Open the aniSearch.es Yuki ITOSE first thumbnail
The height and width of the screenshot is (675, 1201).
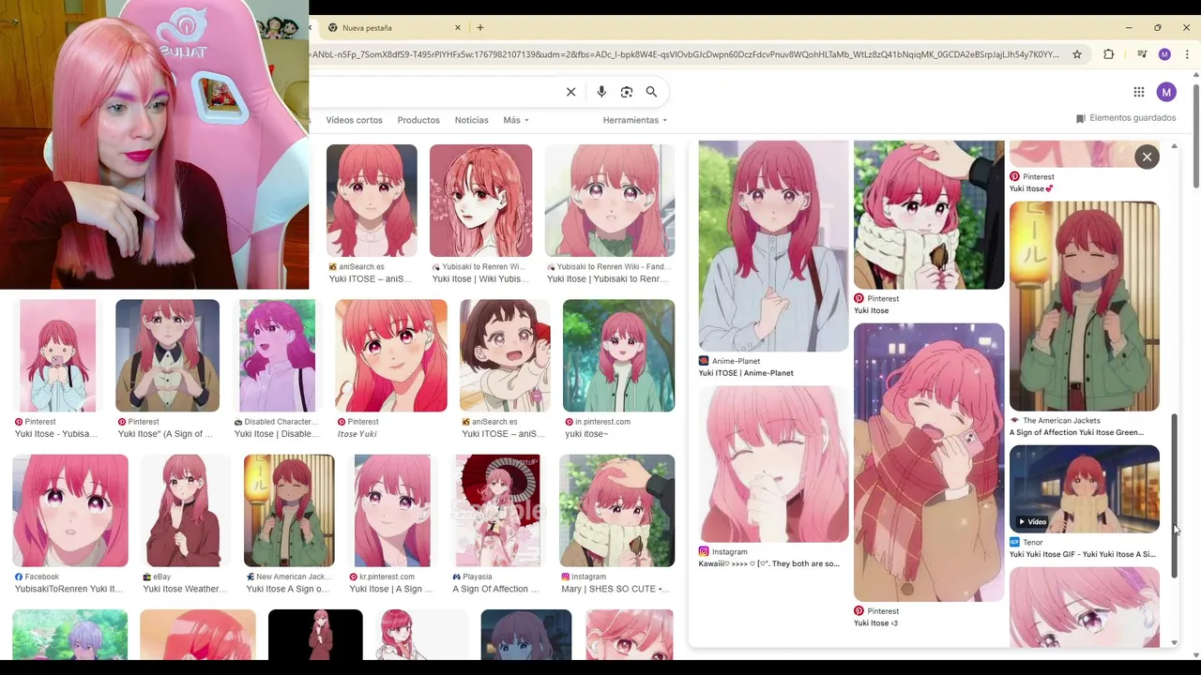click(372, 201)
